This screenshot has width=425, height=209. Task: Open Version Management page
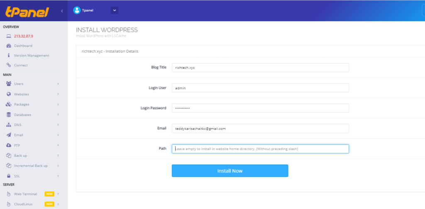pos(32,56)
